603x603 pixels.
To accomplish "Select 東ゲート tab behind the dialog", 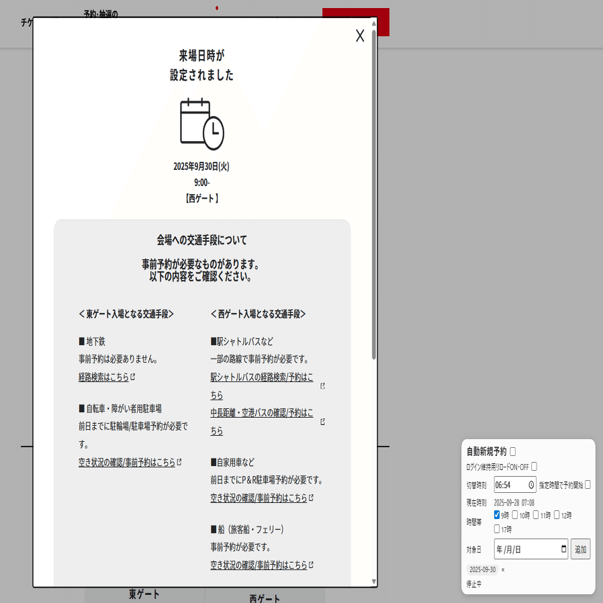I will coord(144,594).
